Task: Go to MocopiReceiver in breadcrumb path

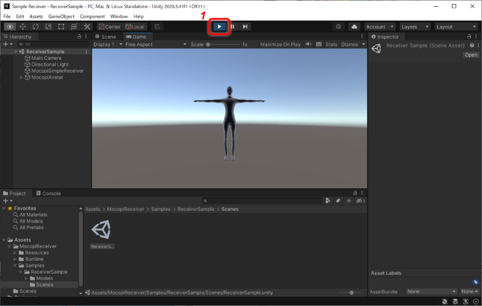Action: (x=126, y=209)
